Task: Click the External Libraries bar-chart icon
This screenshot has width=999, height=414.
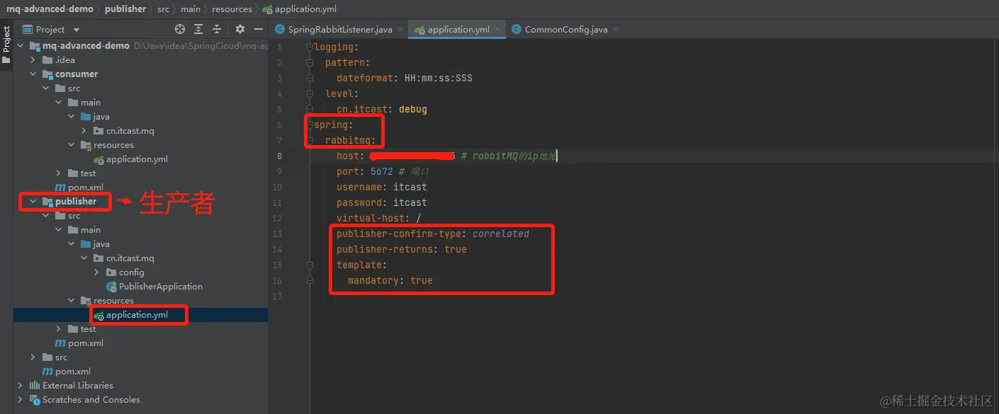Action: pyautogui.click(x=34, y=385)
